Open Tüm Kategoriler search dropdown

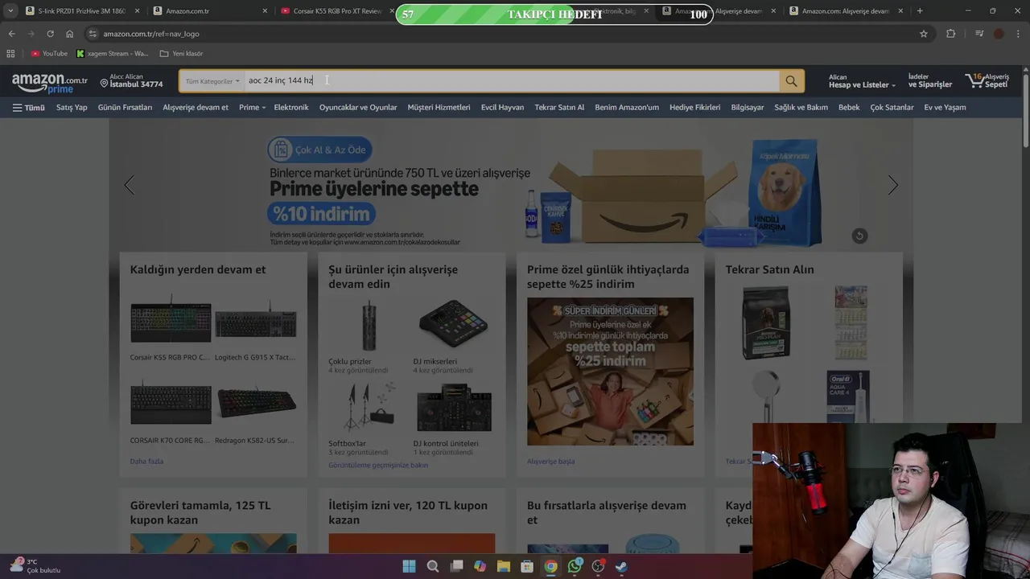212,81
